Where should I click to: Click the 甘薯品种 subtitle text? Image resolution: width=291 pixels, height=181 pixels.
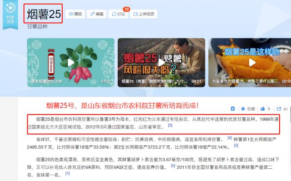[x=37, y=26]
